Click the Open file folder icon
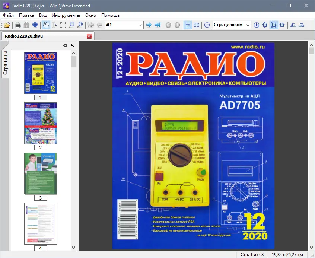 [x=7, y=25]
